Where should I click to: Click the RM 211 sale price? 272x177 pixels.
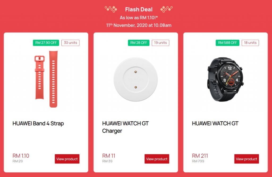[200, 156]
